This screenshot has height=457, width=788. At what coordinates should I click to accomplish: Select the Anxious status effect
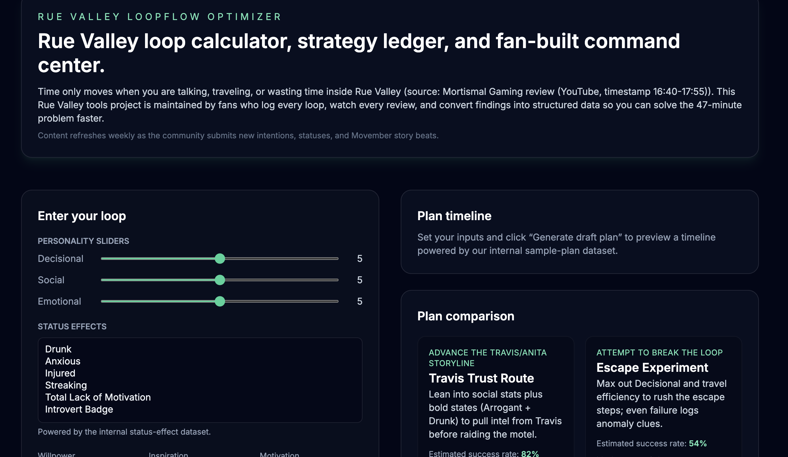[63, 361]
